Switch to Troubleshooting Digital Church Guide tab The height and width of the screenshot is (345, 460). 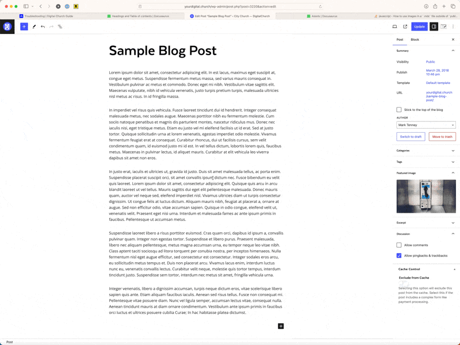coord(47,16)
